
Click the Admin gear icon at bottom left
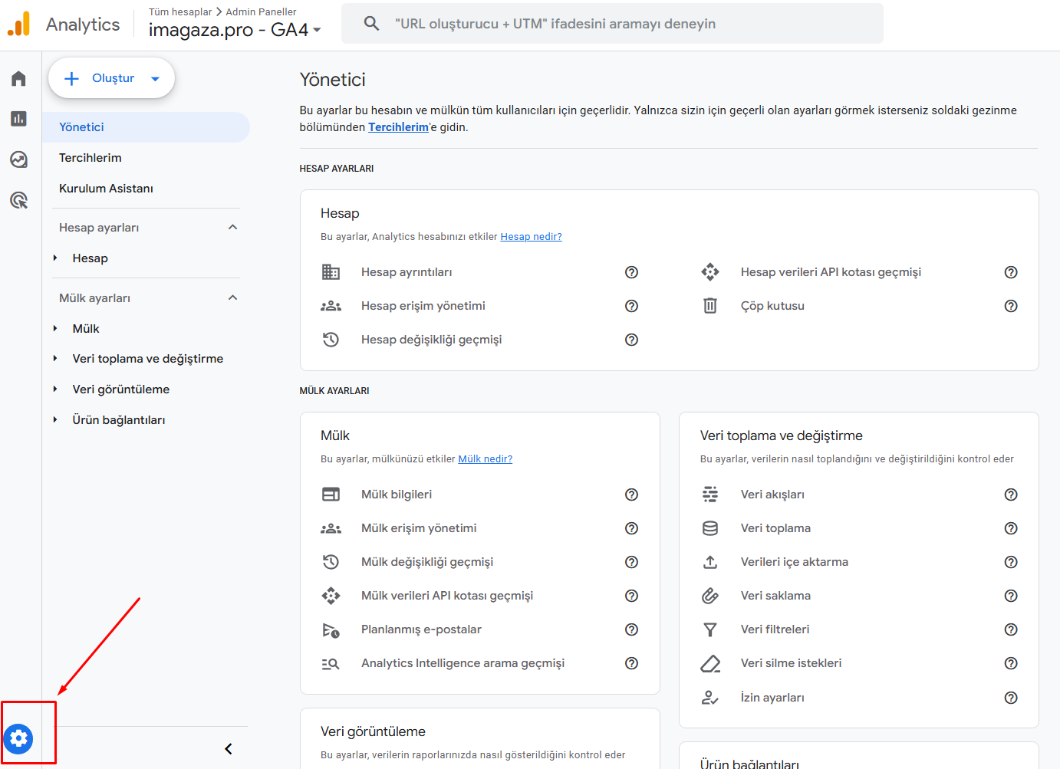tap(18, 738)
